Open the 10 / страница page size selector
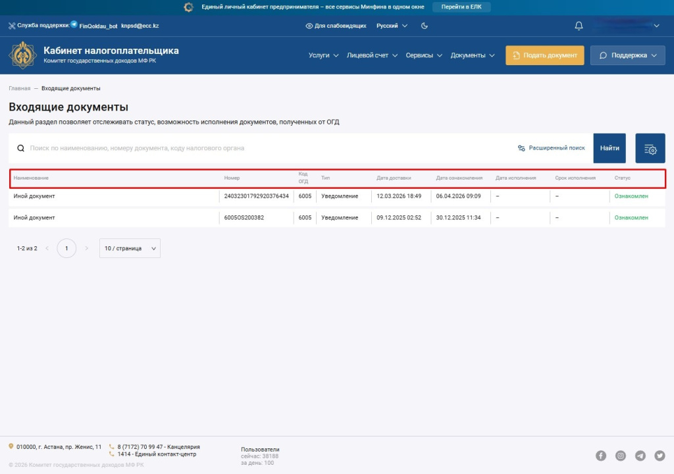674x474 pixels. (130, 248)
